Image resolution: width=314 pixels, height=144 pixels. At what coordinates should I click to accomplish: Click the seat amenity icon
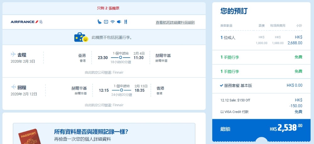(x=99, y=22)
